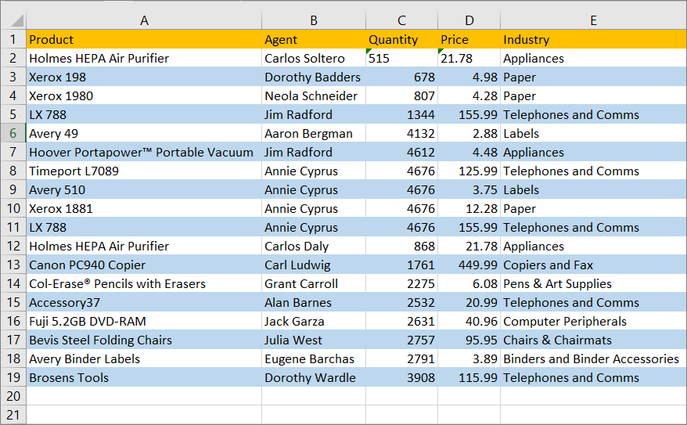Select column D header

tap(469, 20)
